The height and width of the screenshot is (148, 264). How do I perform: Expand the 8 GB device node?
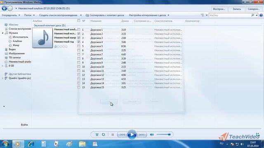3,66
